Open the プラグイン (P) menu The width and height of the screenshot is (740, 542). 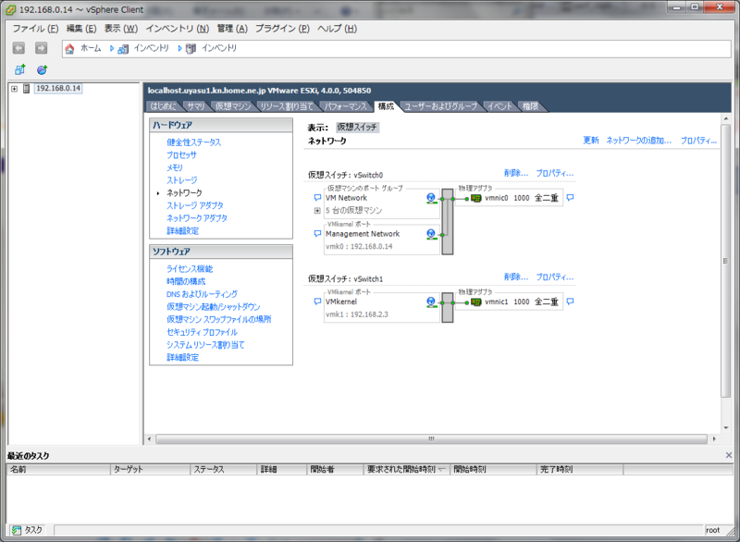point(282,29)
